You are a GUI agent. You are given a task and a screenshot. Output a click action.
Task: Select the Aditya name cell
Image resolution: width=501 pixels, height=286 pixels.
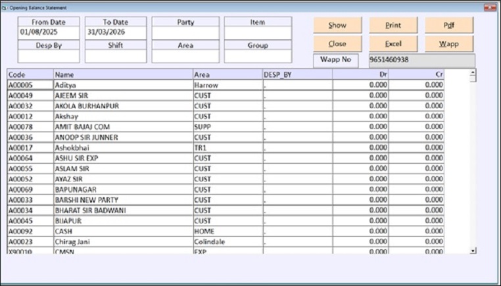coord(124,85)
